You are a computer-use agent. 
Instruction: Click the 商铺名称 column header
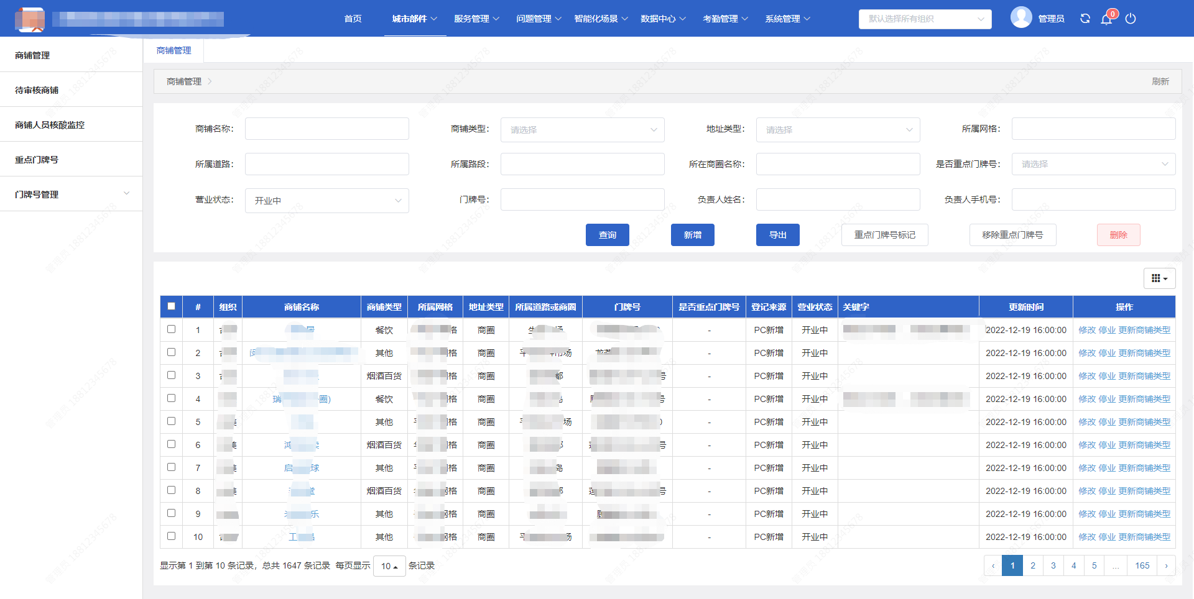[x=302, y=307]
